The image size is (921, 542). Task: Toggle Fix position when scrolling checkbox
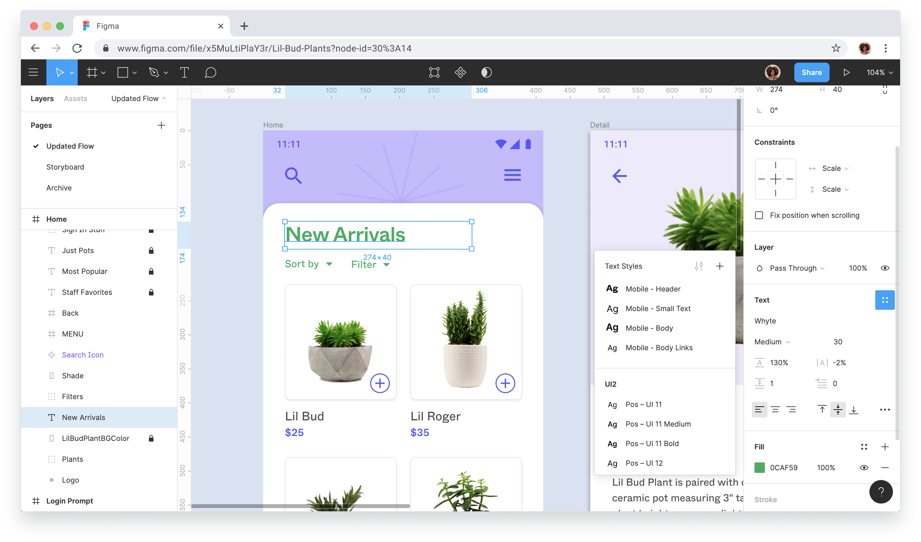759,214
